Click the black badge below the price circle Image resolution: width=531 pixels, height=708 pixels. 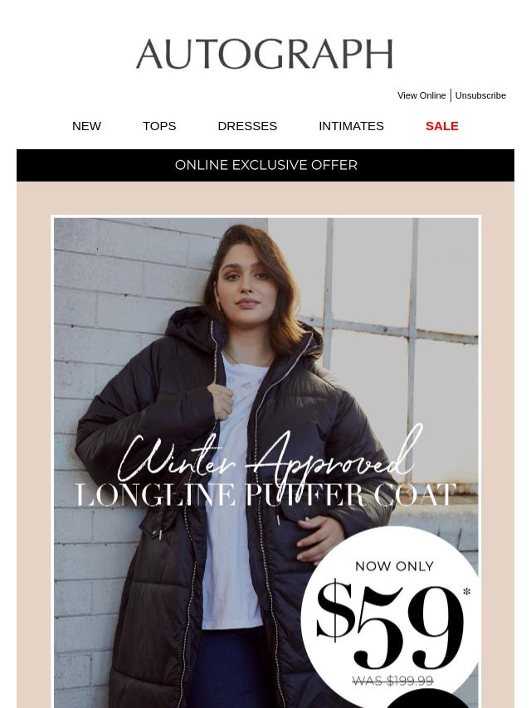click(x=421, y=699)
